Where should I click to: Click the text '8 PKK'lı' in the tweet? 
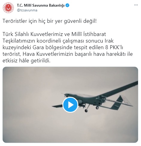(114, 47)
